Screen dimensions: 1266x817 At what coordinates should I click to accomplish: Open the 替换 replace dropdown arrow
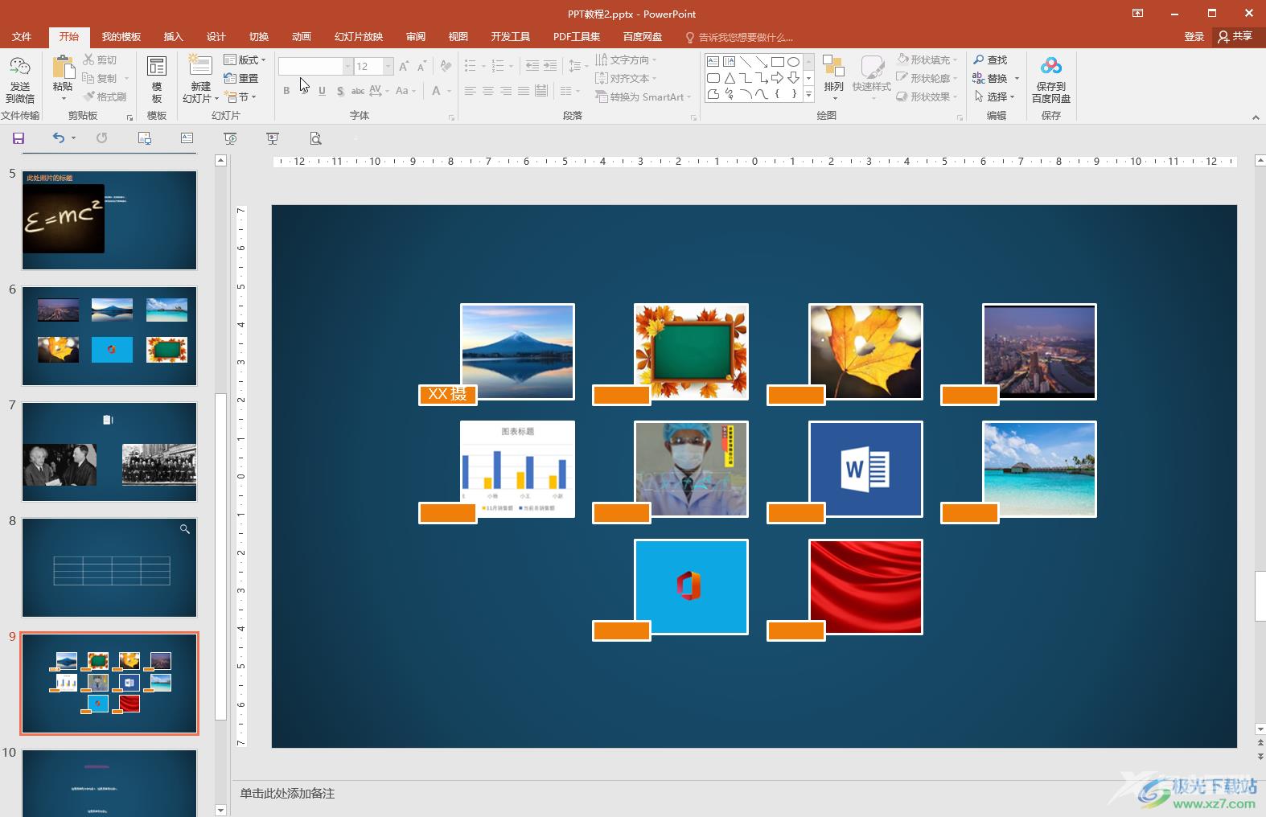tap(1017, 78)
